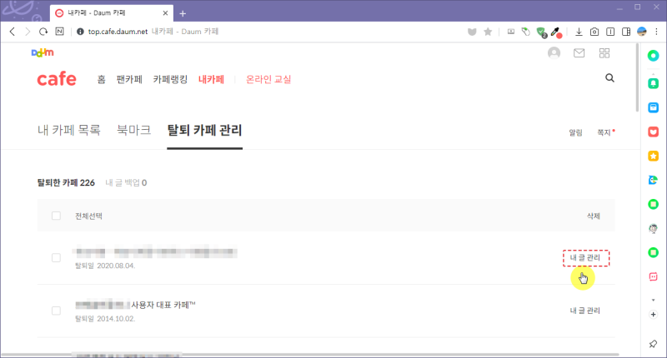Click the pink chat bubble sidebar icon
The image size is (667, 358).
[x=654, y=277]
